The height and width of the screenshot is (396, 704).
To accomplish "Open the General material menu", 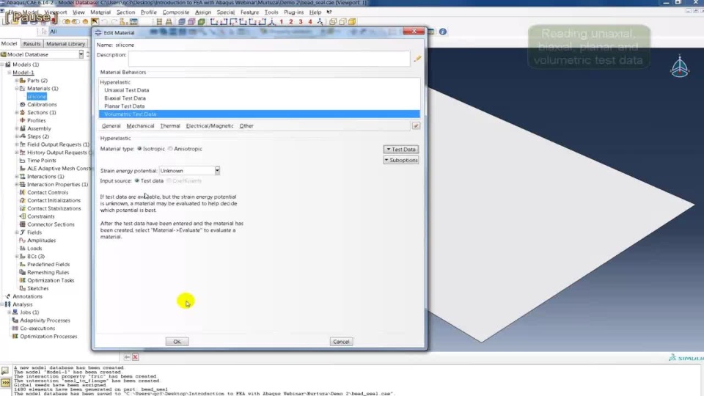I will (111, 125).
